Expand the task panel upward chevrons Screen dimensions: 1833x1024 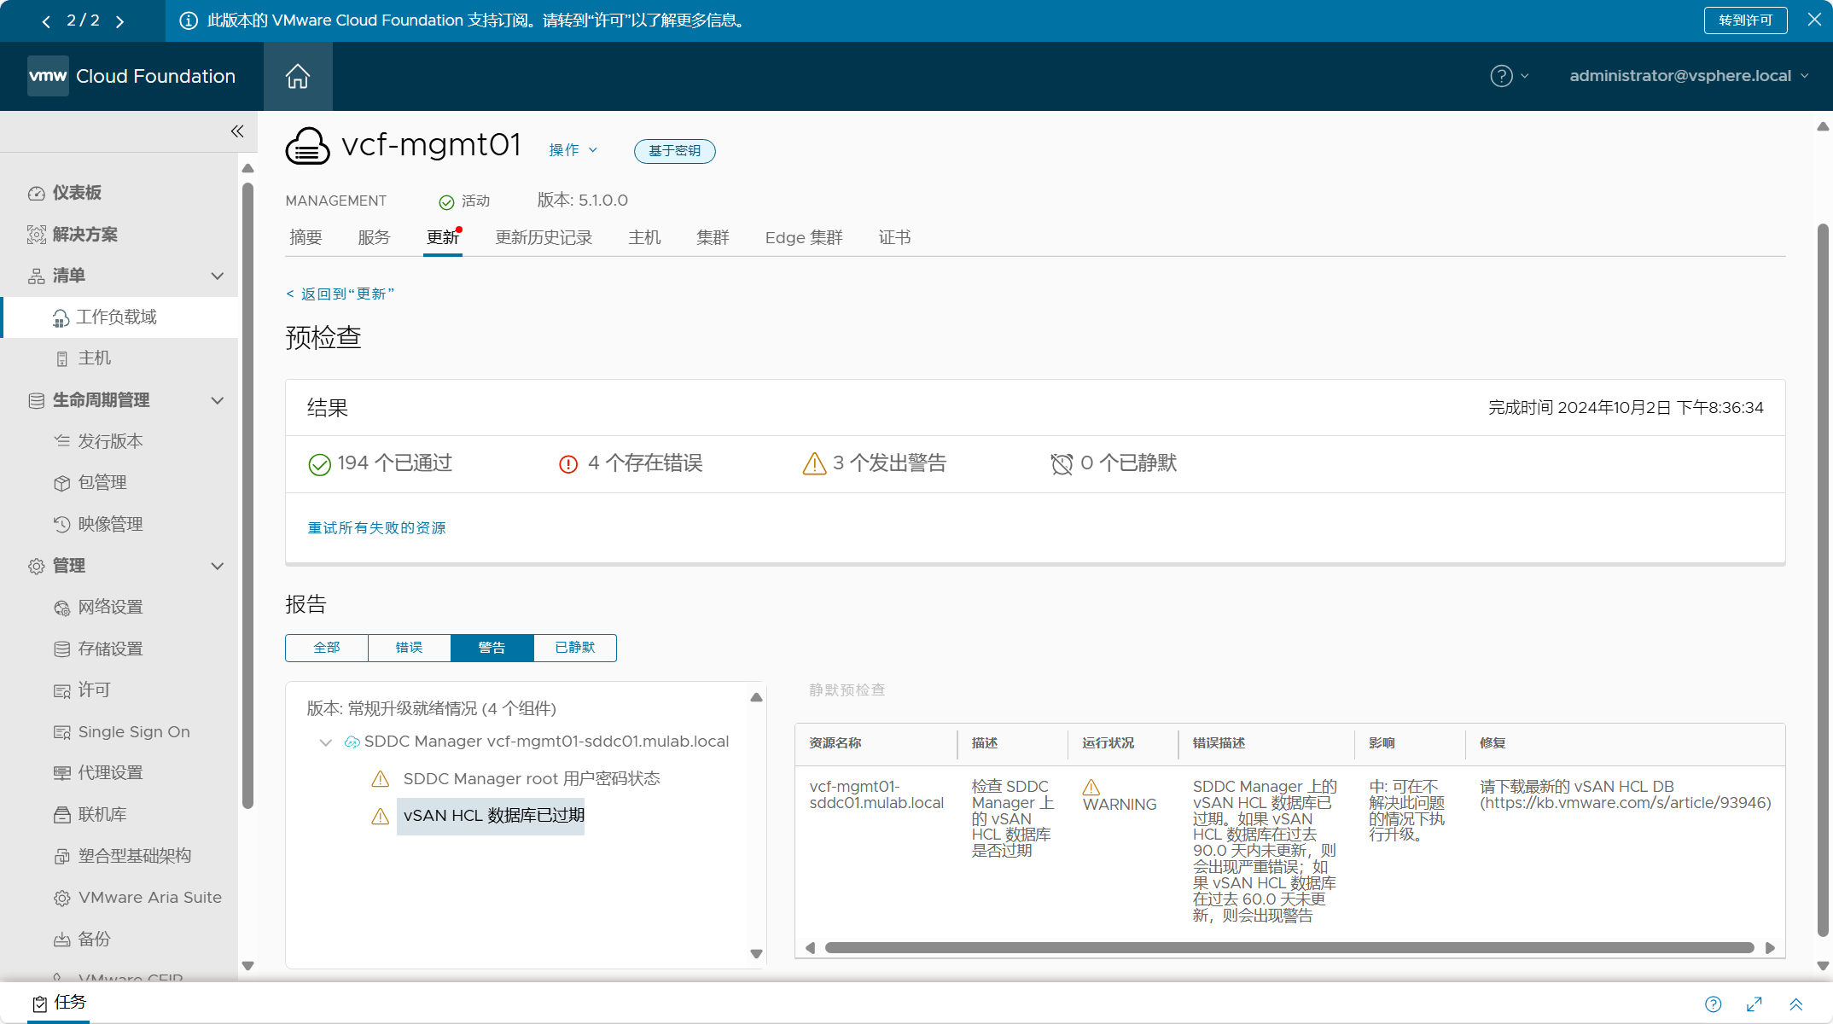point(1795,1004)
